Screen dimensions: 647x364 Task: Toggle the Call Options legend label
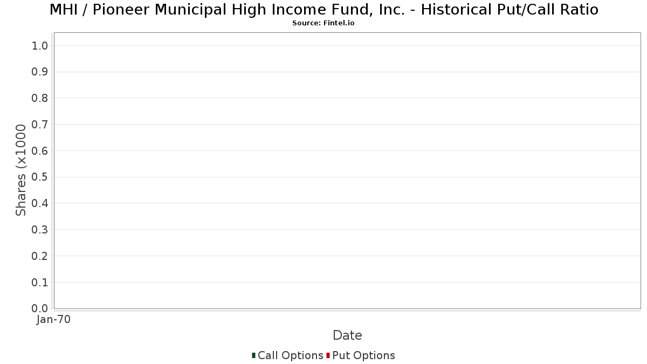point(290,355)
